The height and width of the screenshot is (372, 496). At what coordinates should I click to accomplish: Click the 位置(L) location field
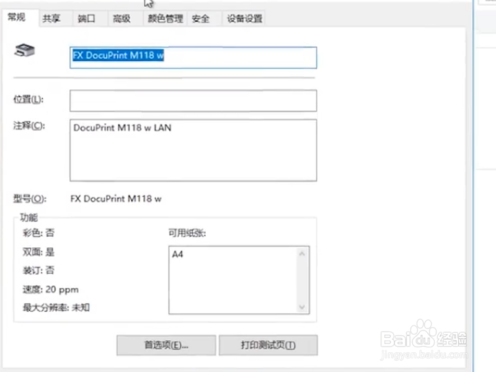point(192,100)
